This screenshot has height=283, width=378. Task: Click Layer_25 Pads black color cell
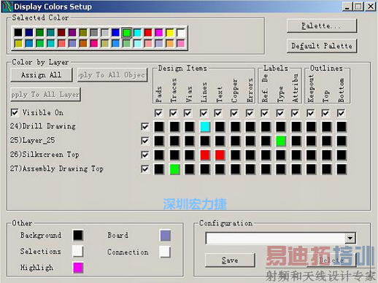pyautogui.click(x=159, y=141)
